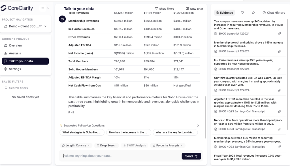Screen dimensions: 290x166
Task: Click the link icon for net cash flow evidence
Action: [279, 129]
